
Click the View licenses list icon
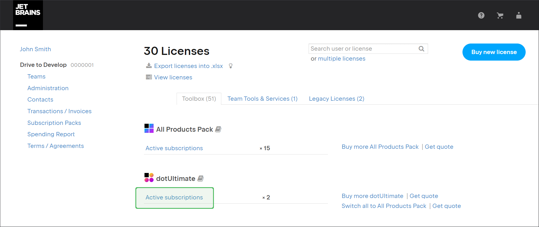(149, 77)
